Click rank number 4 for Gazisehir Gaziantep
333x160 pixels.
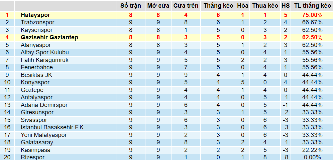coord(7,37)
